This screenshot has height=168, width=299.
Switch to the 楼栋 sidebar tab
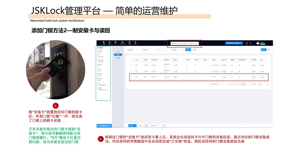[x=118, y=51]
